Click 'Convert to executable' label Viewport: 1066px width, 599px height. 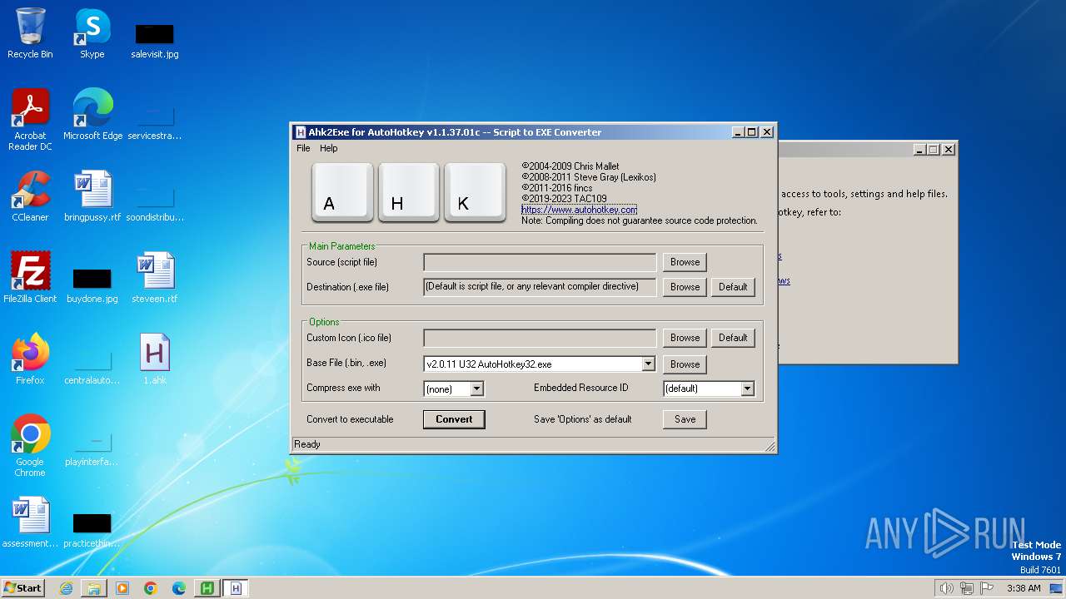[350, 419]
